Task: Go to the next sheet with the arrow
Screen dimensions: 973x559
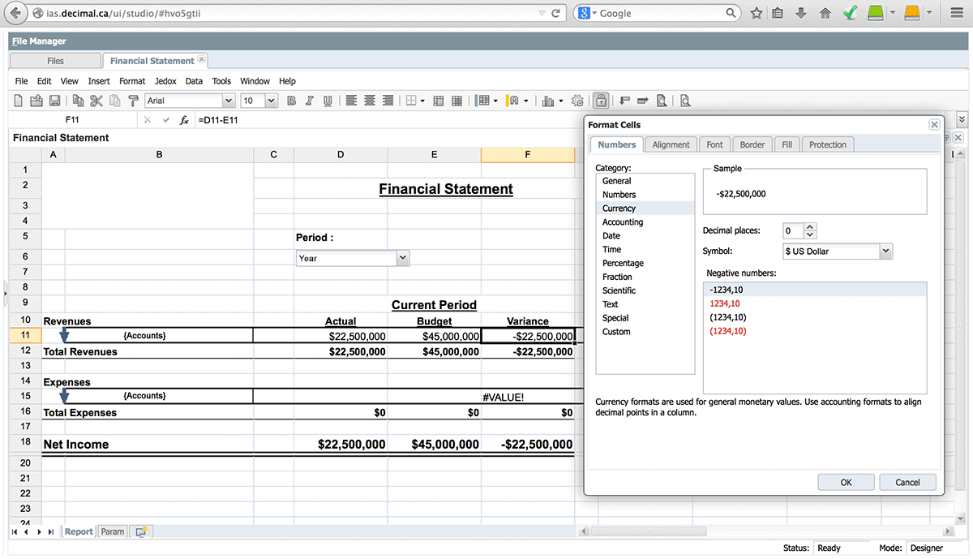Action: 39,532
